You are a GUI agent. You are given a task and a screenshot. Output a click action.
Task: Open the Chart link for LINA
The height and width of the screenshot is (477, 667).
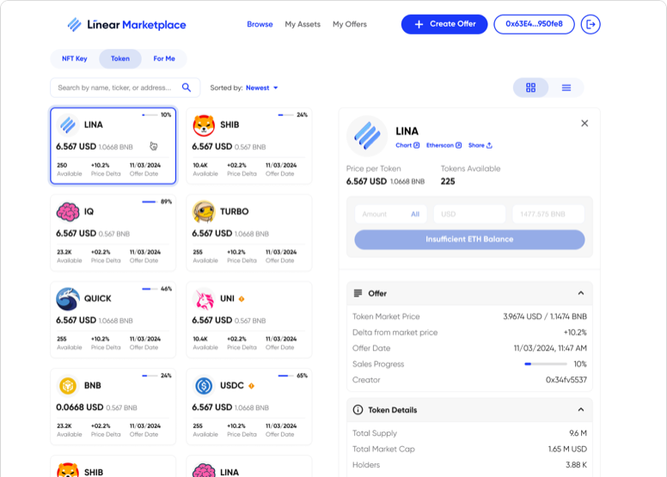click(407, 145)
